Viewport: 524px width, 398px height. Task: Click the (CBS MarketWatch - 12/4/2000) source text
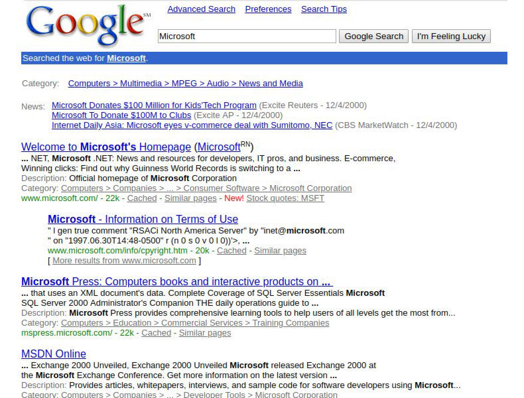click(396, 125)
